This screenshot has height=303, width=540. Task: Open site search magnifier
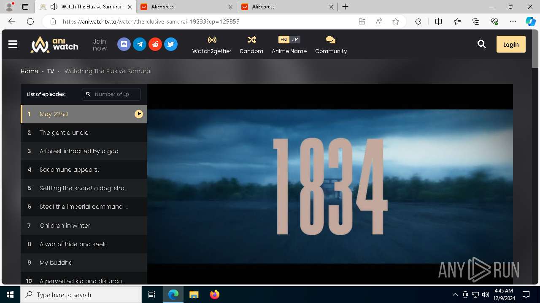point(481,44)
